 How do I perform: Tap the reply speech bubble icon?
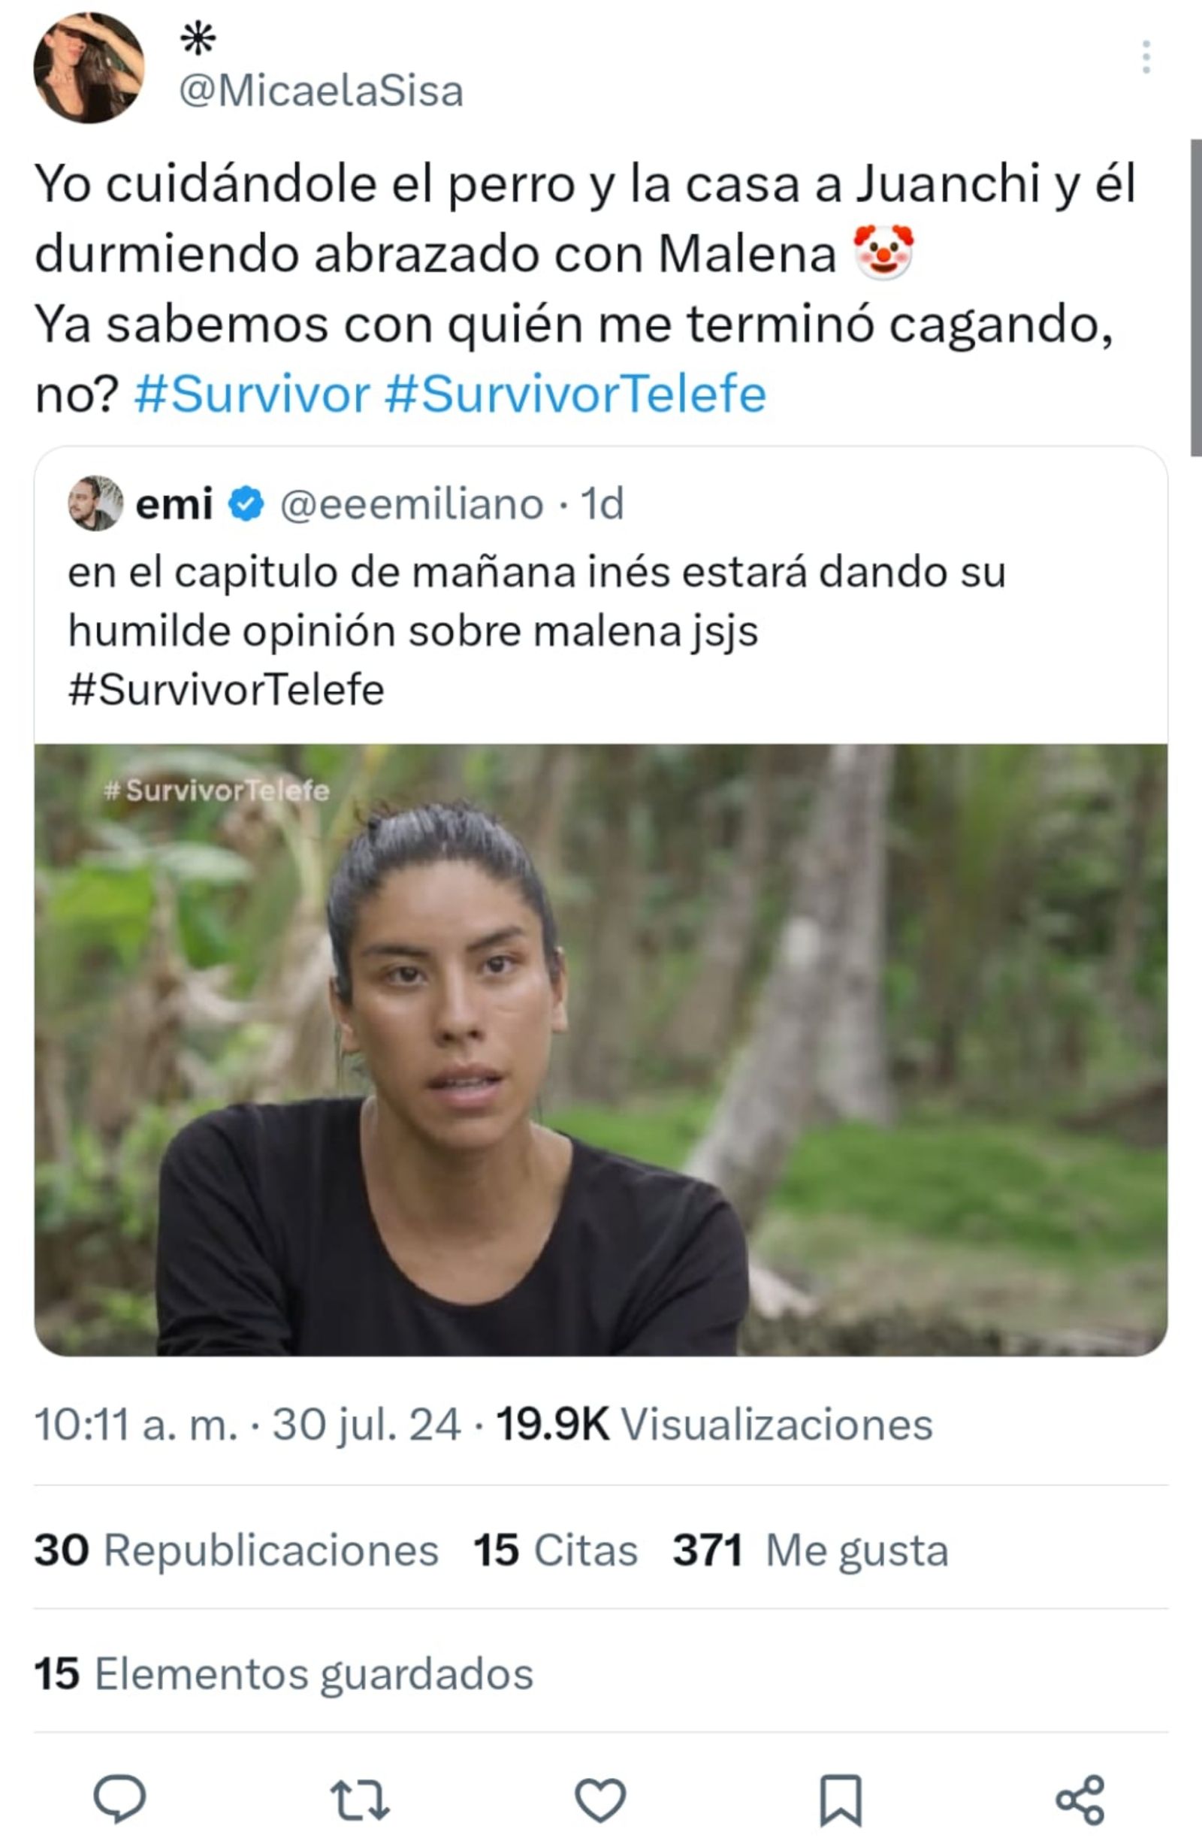[x=120, y=1798]
